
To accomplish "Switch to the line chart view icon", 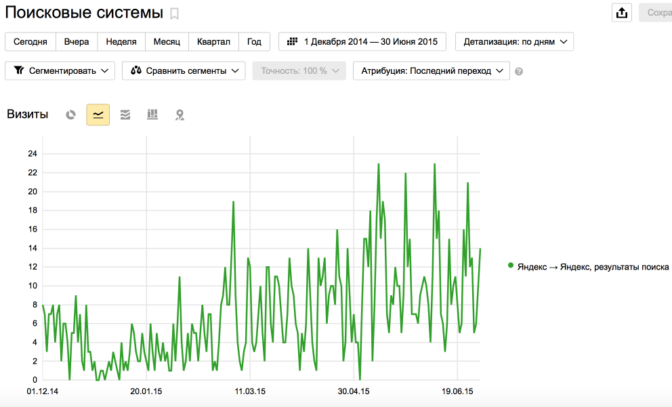I will click(x=98, y=115).
